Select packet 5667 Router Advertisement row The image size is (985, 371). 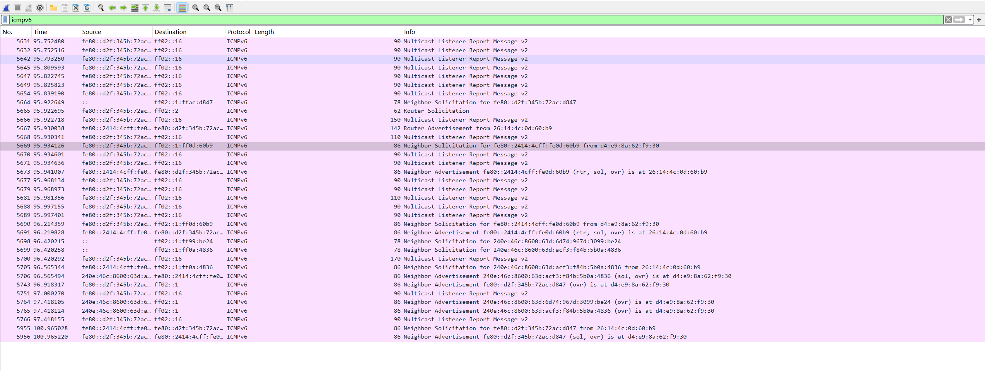tap(492, 128)
